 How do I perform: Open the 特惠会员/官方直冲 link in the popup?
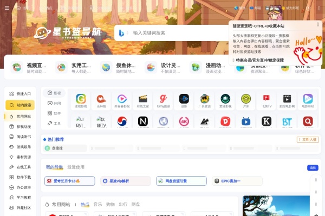coord(259,60)
